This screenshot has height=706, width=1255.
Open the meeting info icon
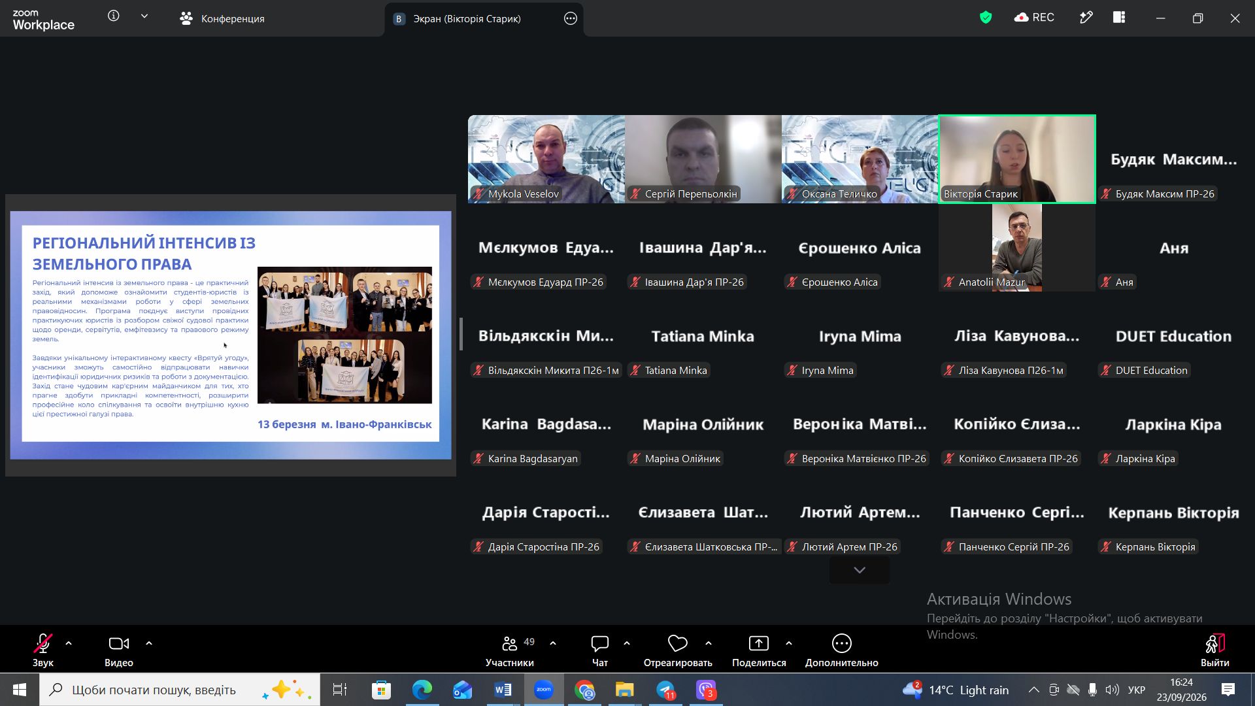(x=114, y=16)
